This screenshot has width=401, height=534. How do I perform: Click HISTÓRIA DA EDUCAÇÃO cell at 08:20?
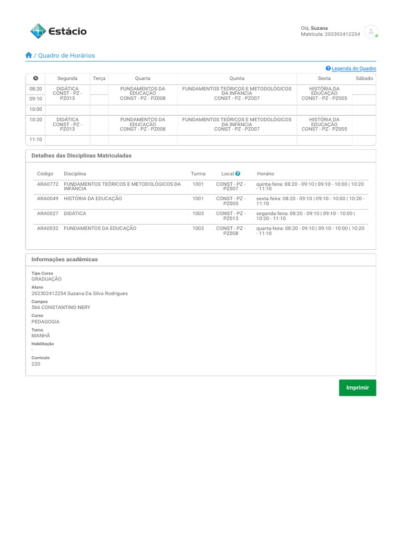tap(324, 94)
